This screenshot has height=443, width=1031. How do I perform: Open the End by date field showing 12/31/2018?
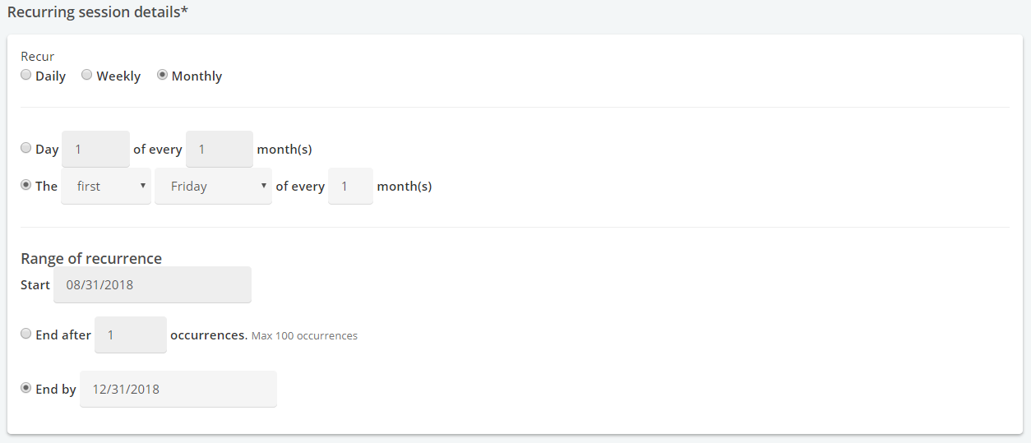pyautogui.click(x=178, y=389)
